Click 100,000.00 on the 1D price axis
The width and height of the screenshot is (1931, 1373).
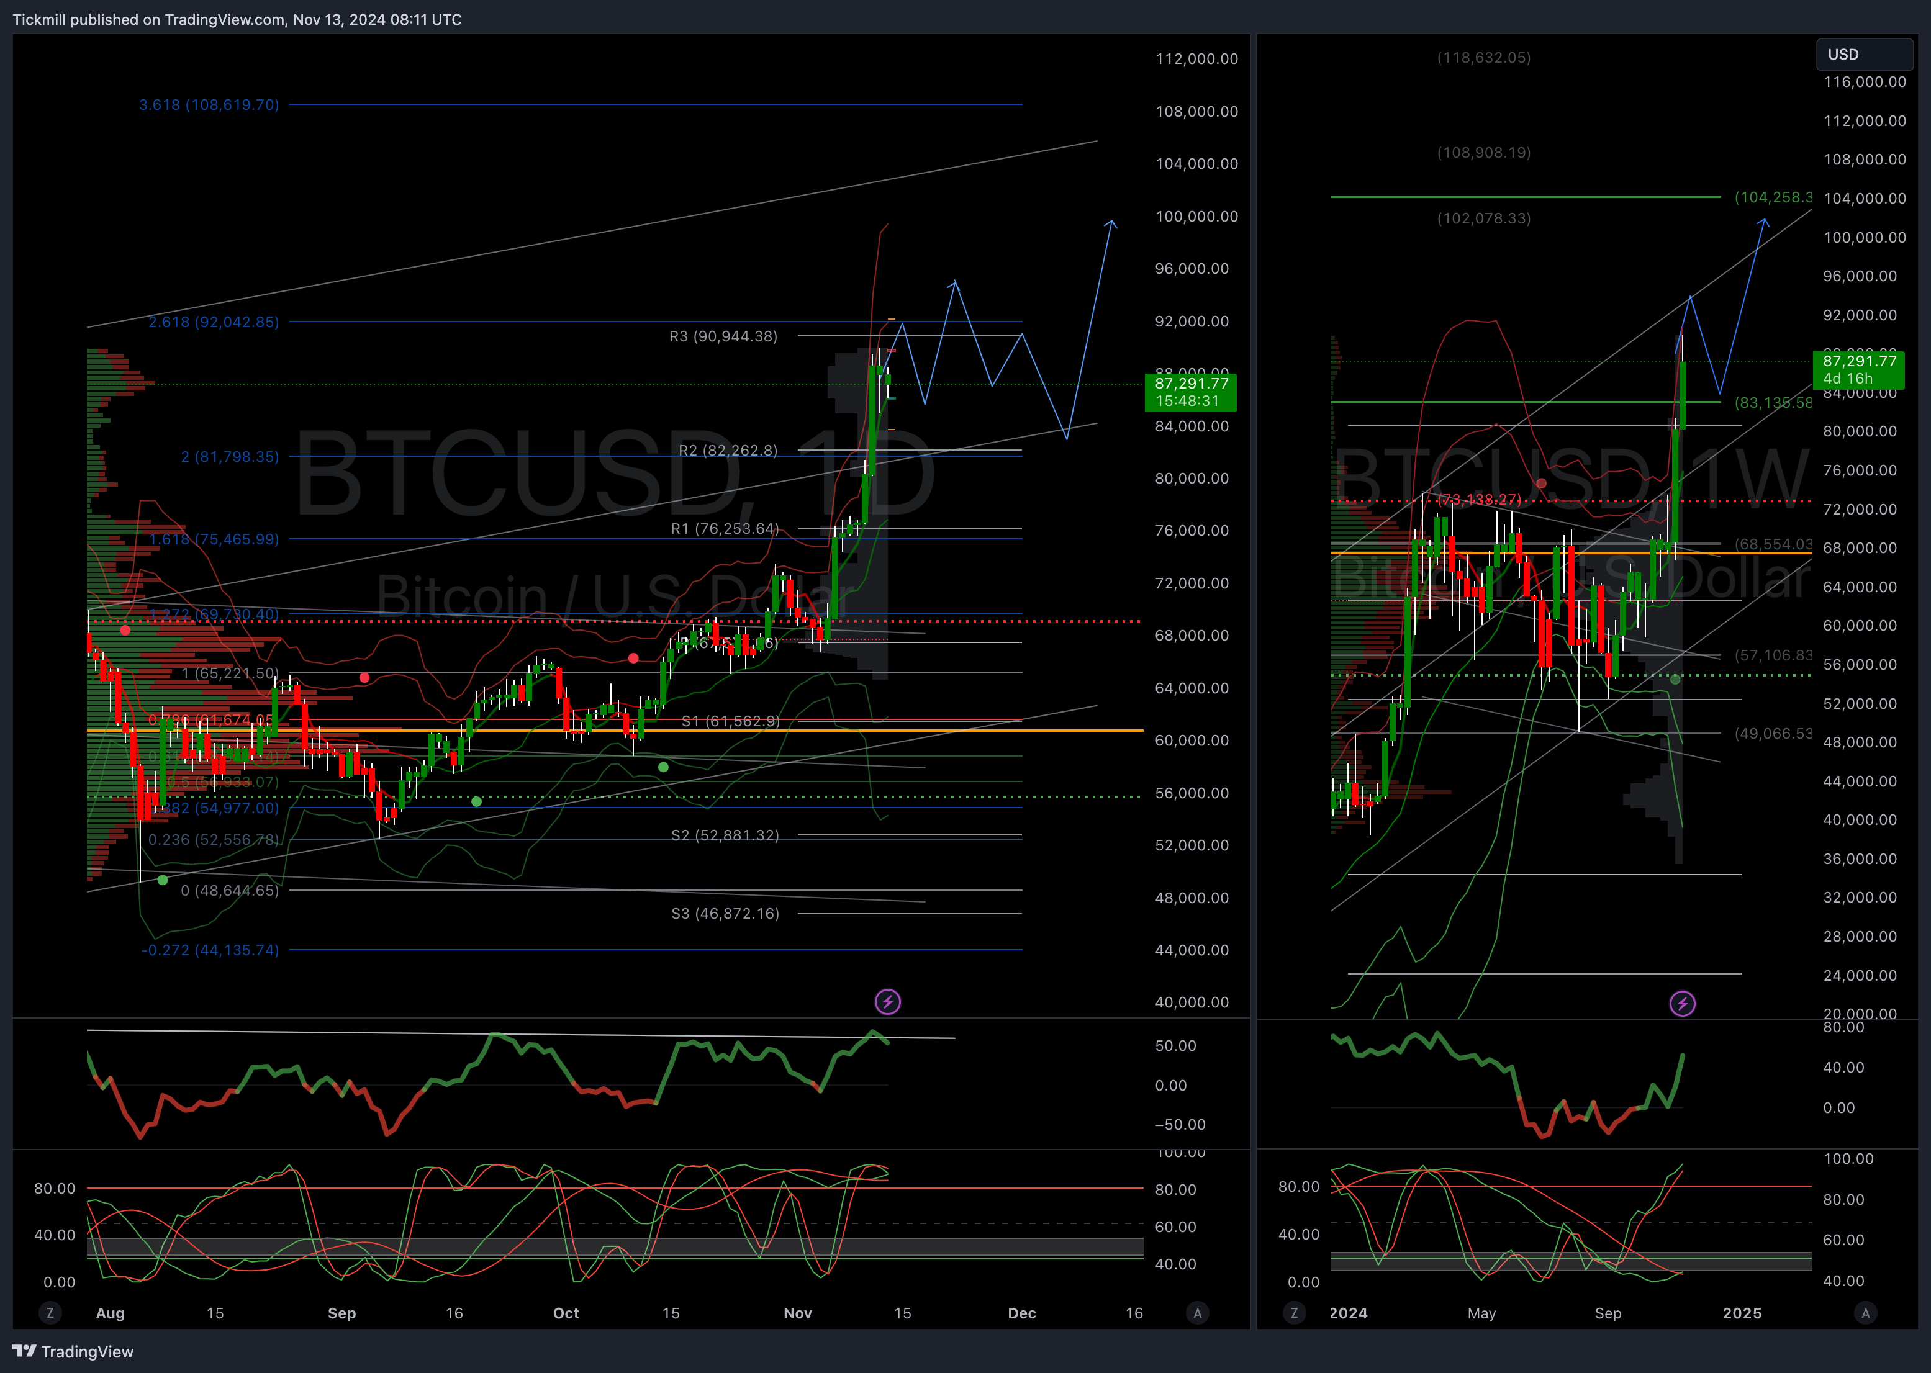[1197, 217]
